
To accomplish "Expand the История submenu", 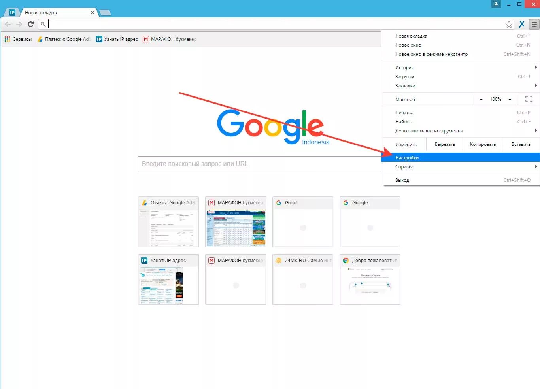I will pos(461,68).
